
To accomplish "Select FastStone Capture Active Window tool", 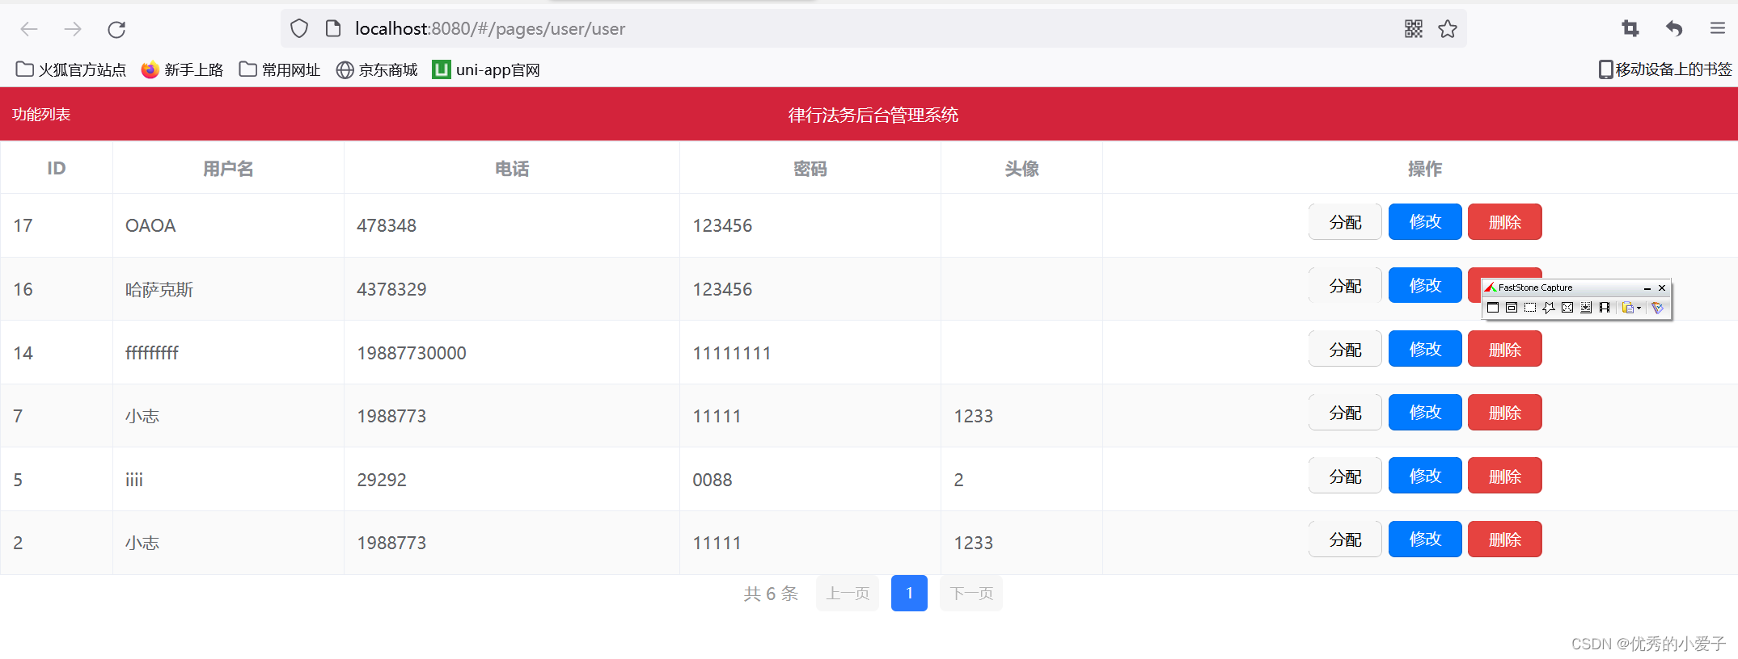I will (x=1493, y=308).
